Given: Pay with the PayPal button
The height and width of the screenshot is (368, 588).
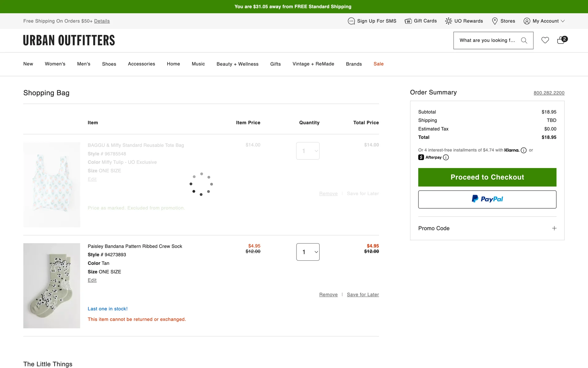Looking at the screenshot, I should coord(487,199).
